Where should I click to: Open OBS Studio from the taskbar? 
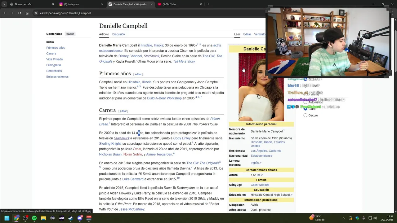point(25,218)
